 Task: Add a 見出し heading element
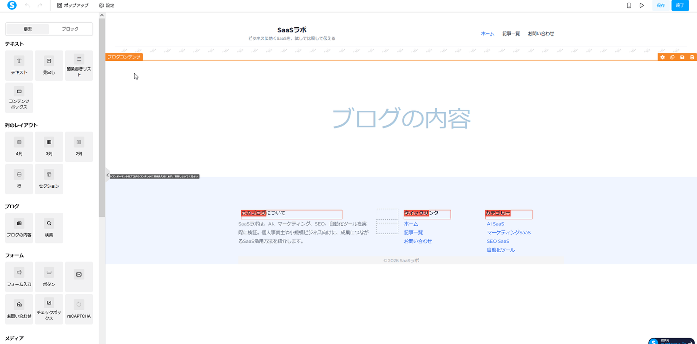tap(49, 65)
